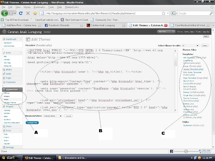Viewport: 215px width, 161px height.
Task: Open the Page Template (page.php) link
Action: point(196,78)
